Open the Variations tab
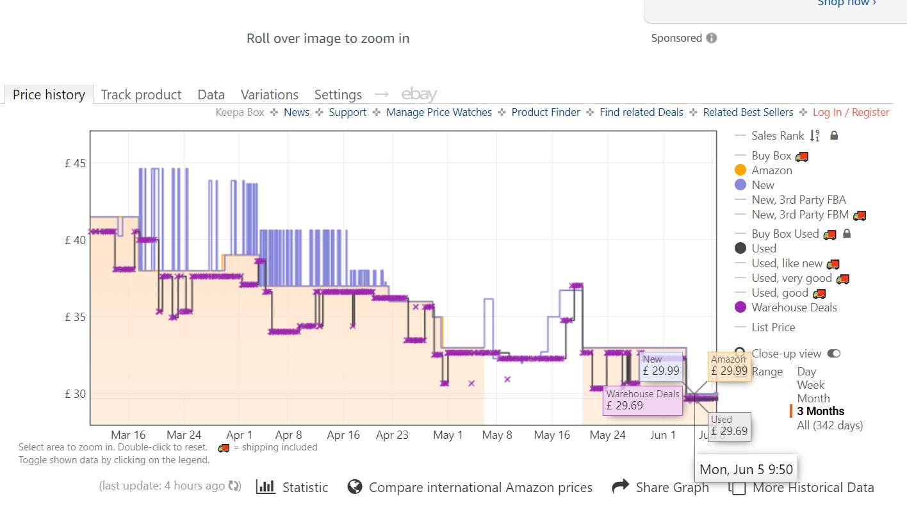 [270, 94]
